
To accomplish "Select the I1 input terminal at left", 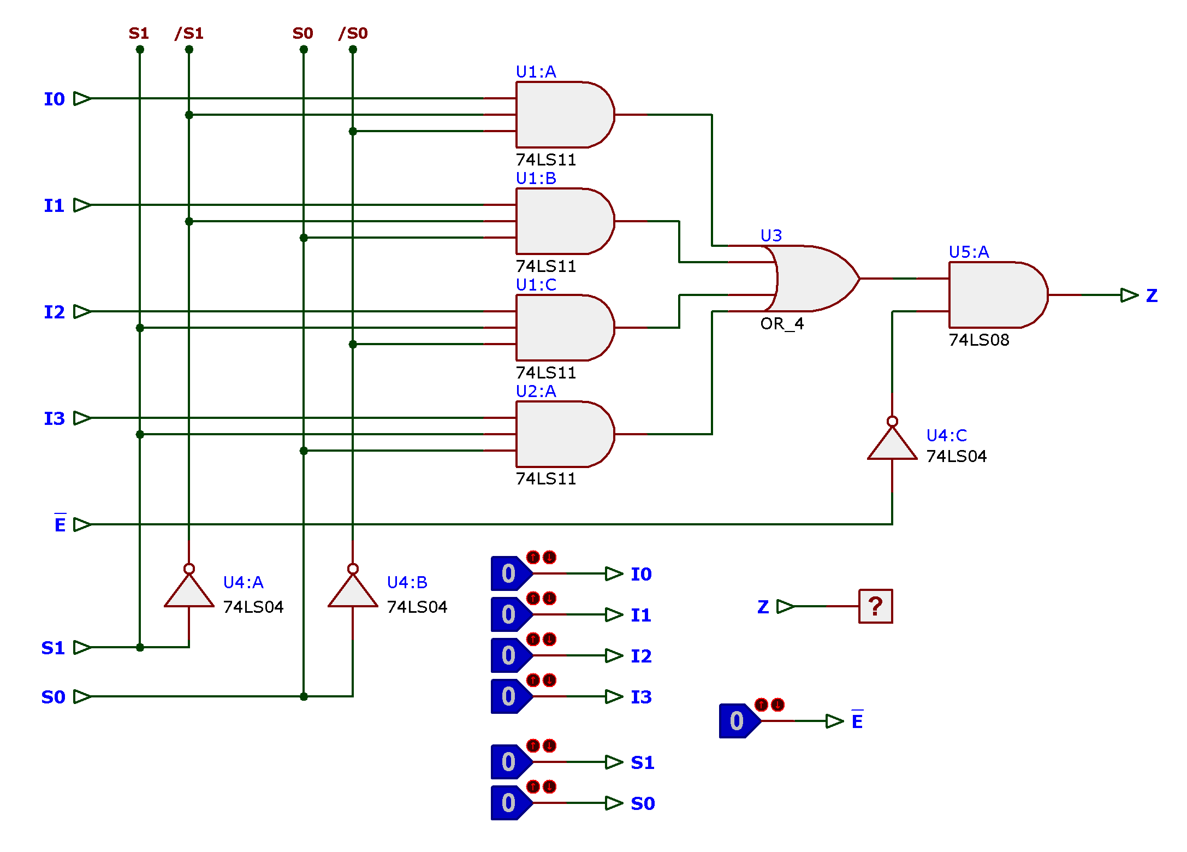I will tap(82, 205).
